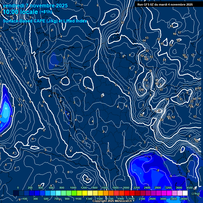Click the legend label '300'
The image size is (203, 203).
(35, 199)
